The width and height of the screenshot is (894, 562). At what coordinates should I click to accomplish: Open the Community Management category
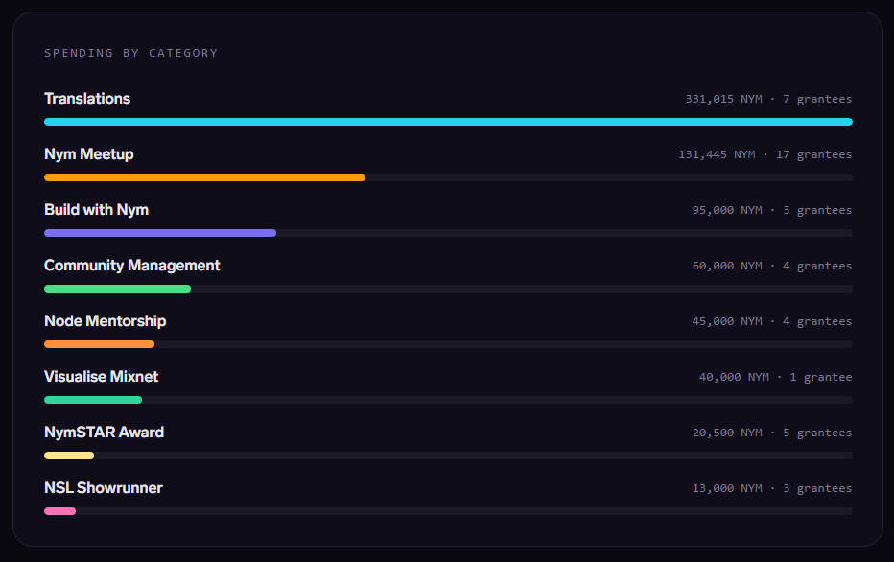point(132,266)
